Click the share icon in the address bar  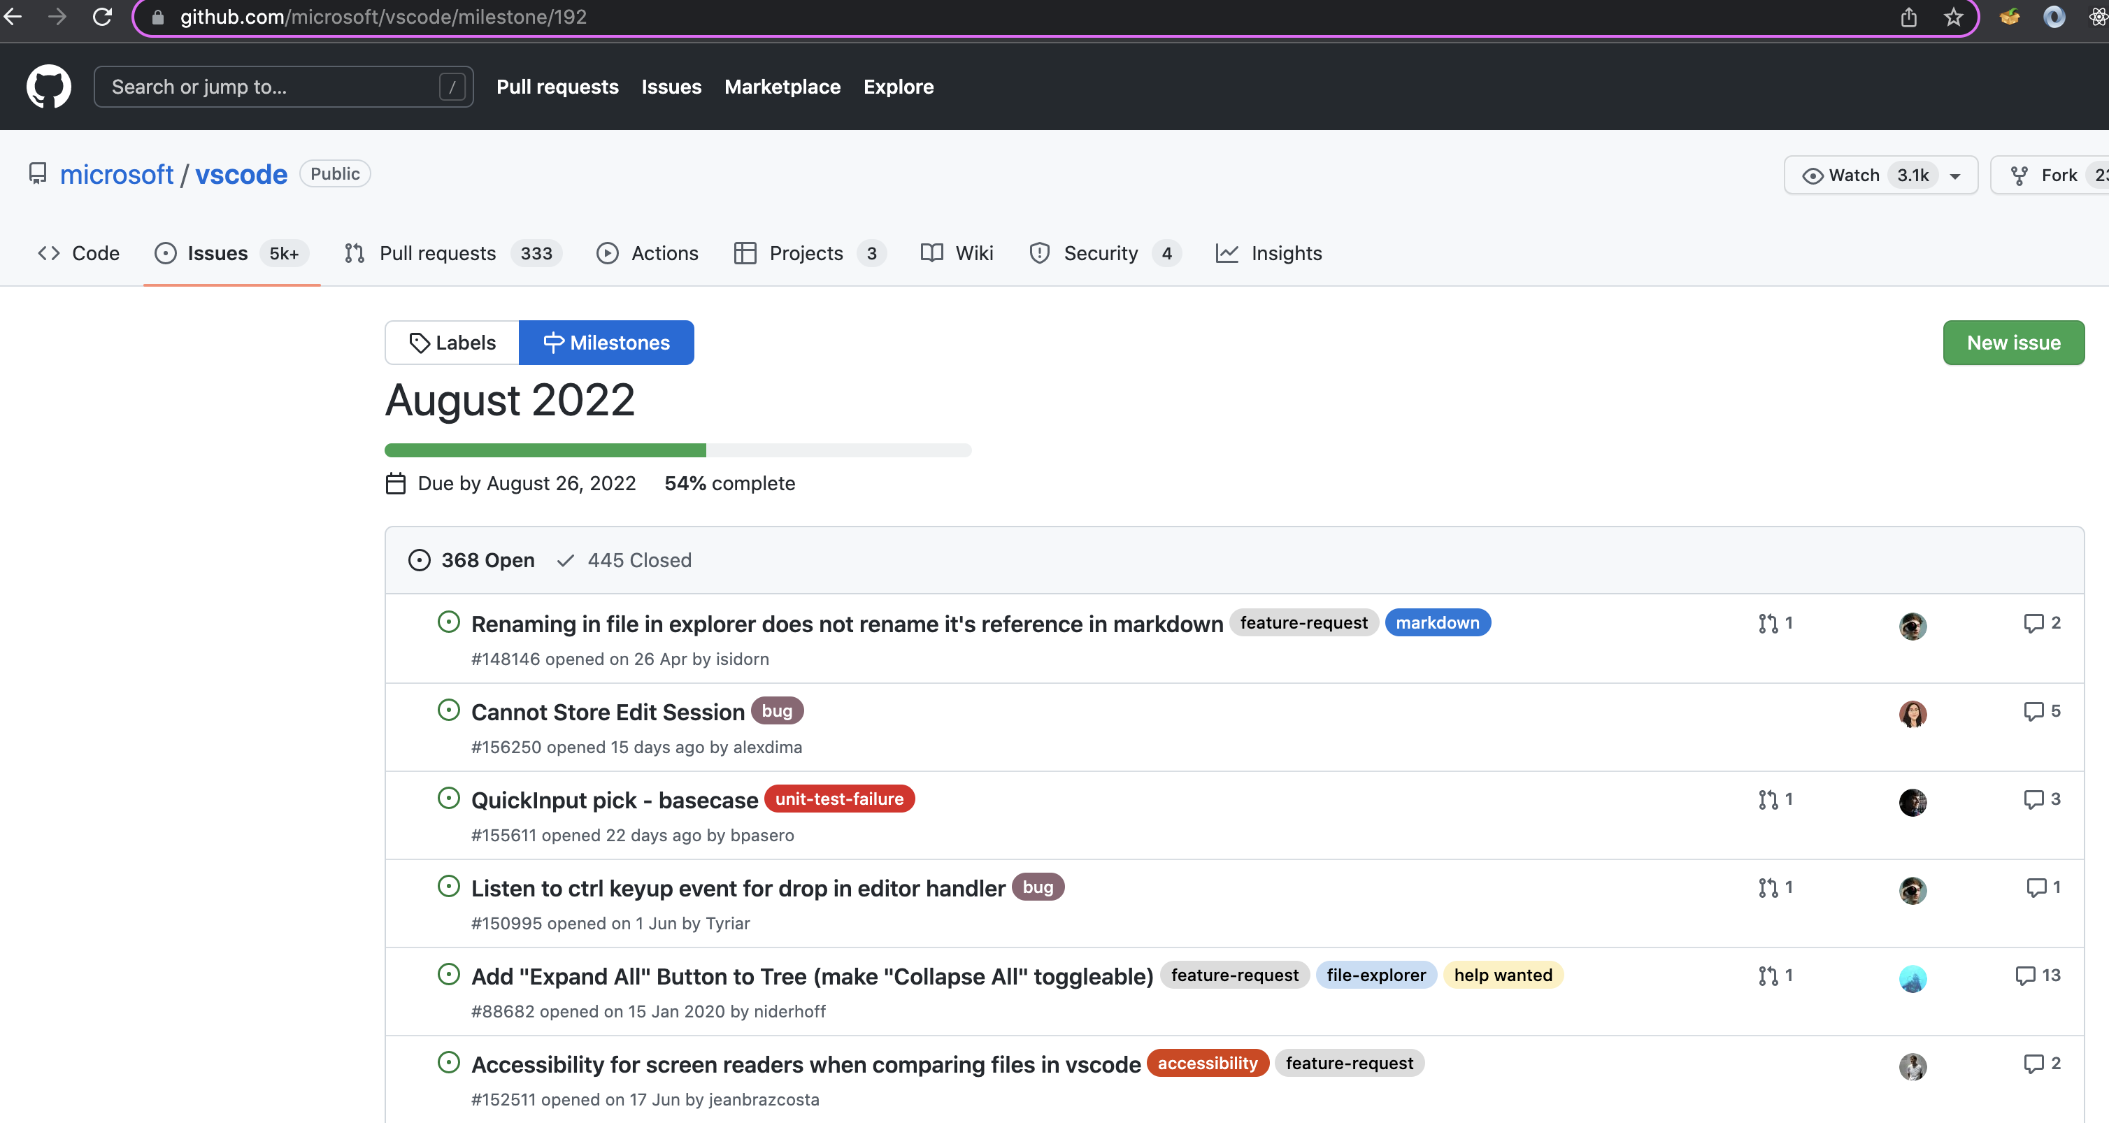(1909, 16)
